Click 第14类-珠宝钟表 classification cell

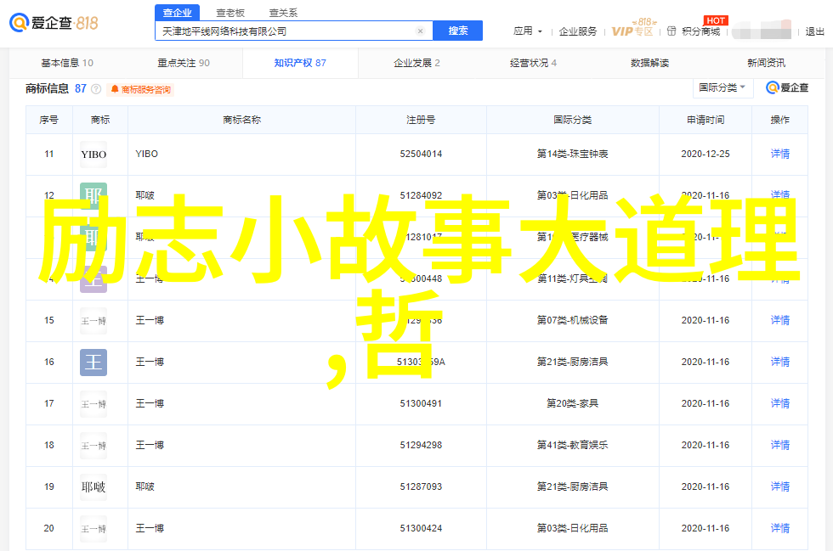click(572, 154)
